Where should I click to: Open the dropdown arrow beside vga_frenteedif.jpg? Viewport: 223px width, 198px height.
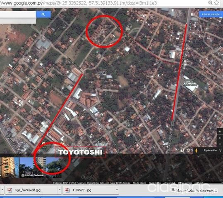(x=60, y=190)
